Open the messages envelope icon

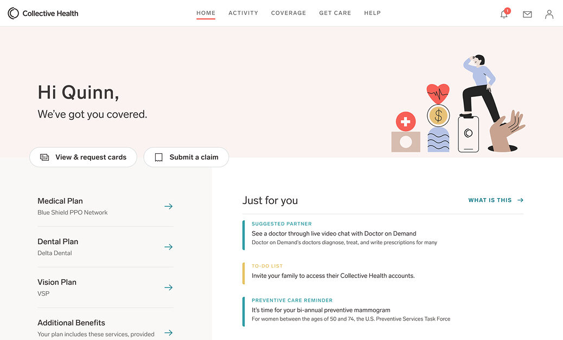coord(527,15)
